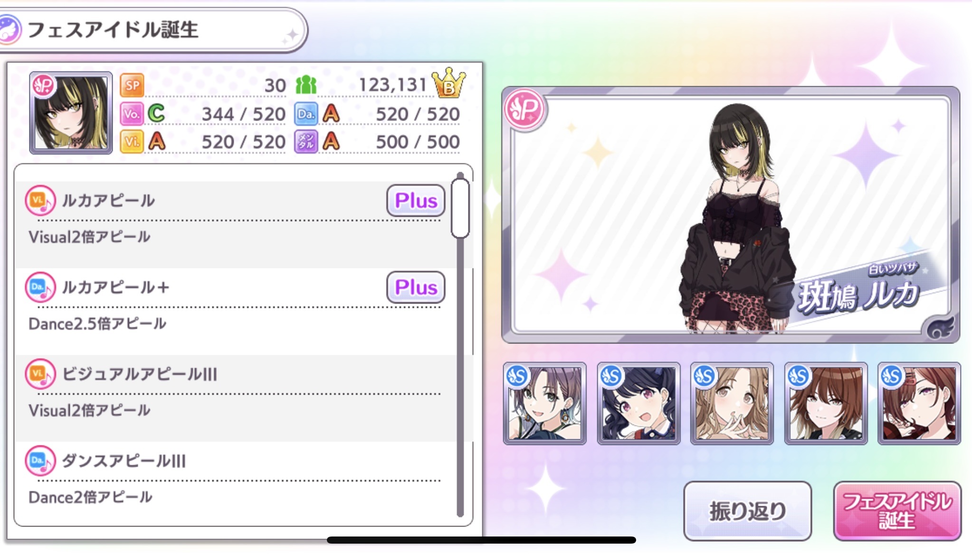Select the produce idol portrait thumbnail
This screenshot has width=972, height=555.
click(x=71, y=113)
